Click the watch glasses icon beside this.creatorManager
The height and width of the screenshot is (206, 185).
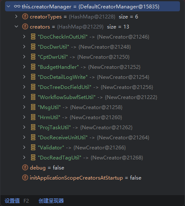coord(17,6)
